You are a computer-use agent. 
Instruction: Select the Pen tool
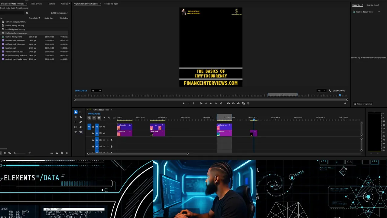(81, 122)
